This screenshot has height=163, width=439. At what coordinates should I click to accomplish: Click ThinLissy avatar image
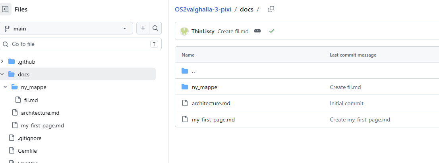[x=184, y=31]
